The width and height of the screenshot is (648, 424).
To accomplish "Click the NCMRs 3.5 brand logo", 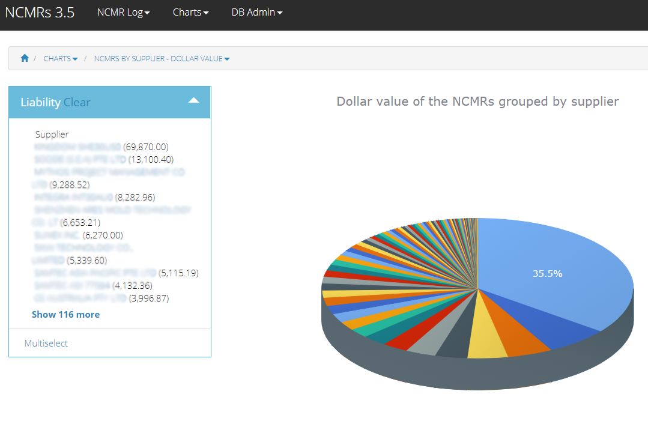I will tap(40, 12).
